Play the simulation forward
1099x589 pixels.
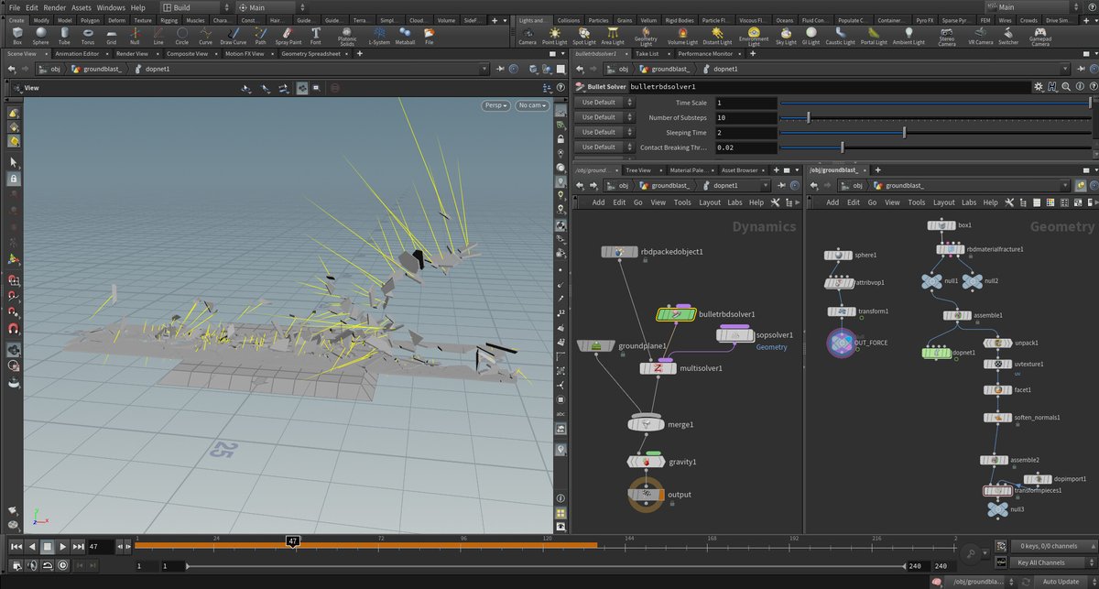tap(63, 546)
